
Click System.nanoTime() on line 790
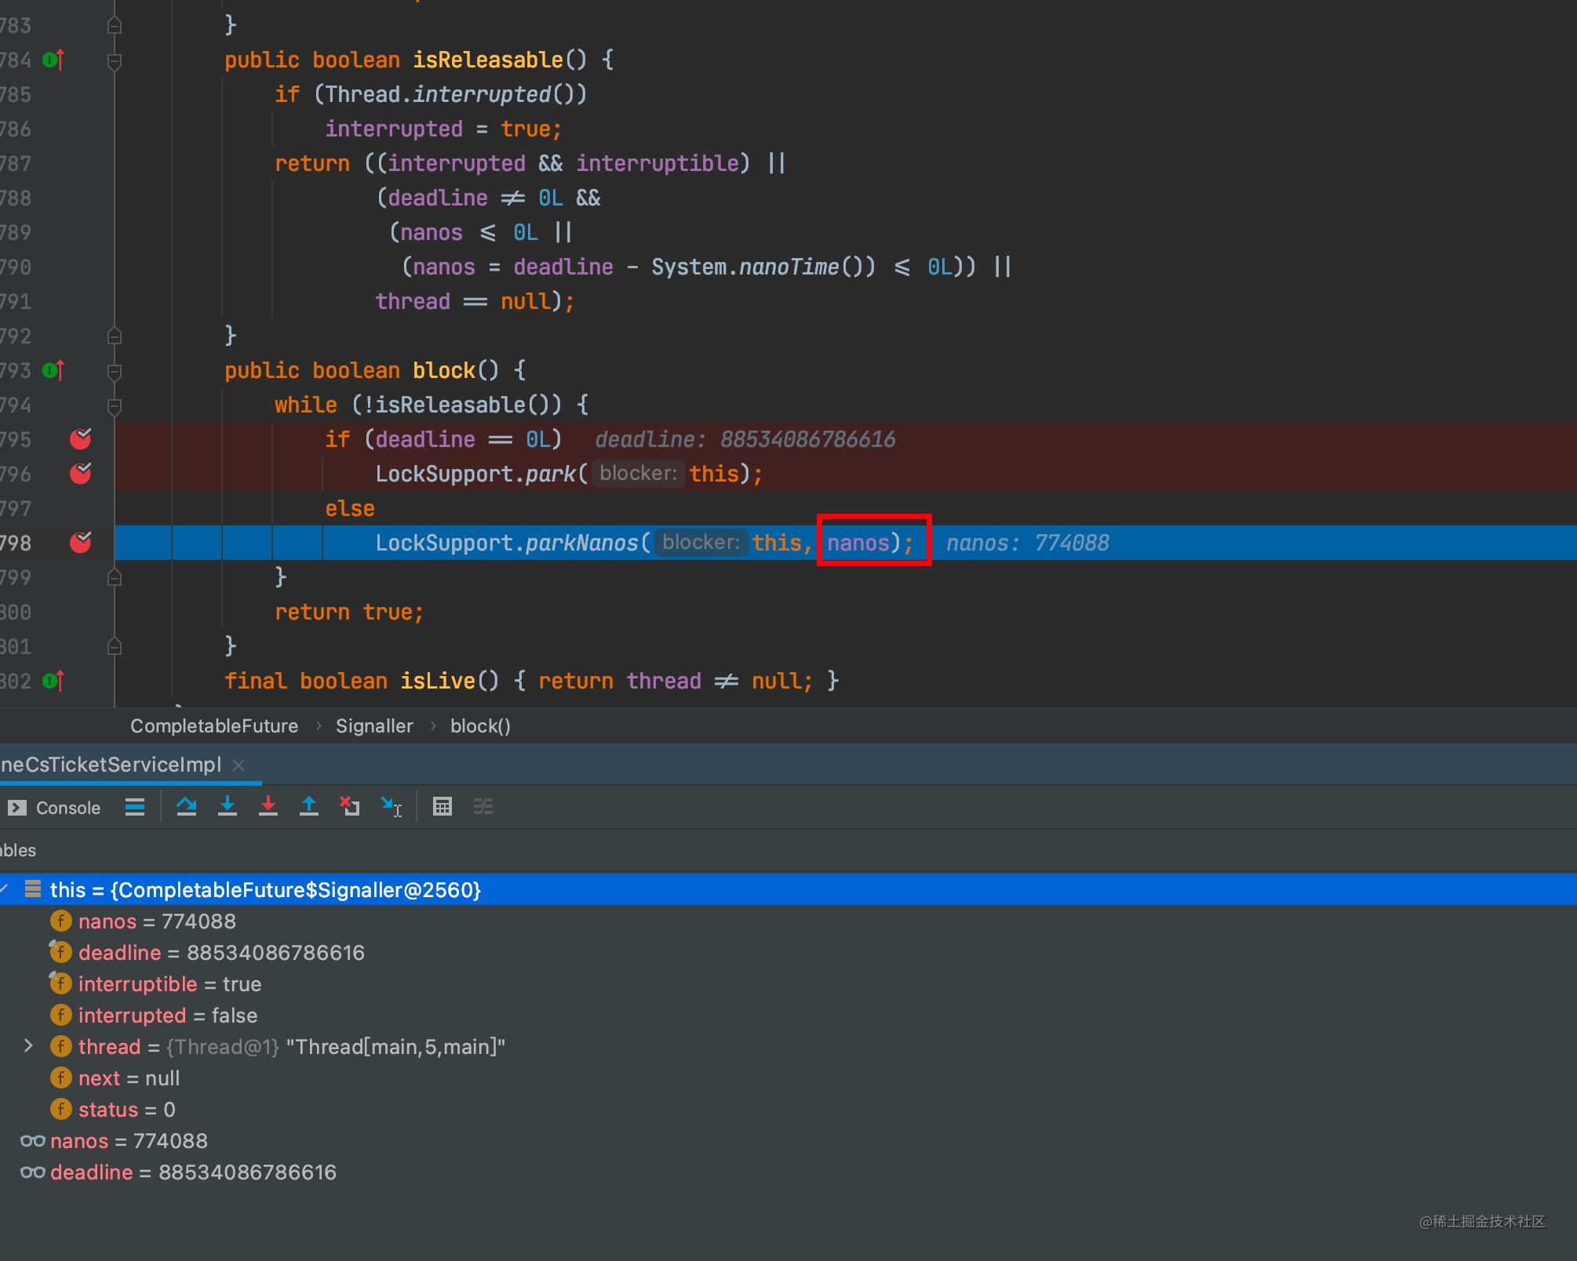click(763, 267)
